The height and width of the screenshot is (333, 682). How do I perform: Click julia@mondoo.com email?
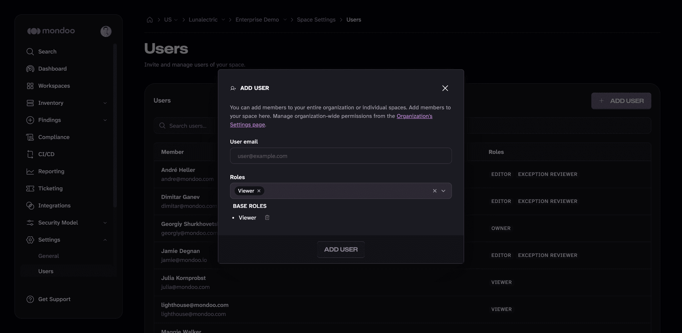185,287
